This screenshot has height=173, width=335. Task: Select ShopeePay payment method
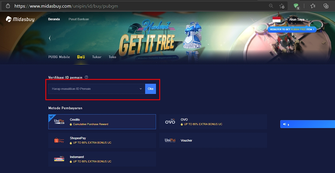click(x=102, y=140)
